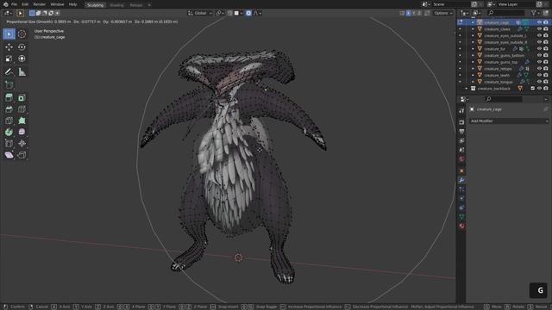Open the Output properties tab
The height and width of the screenshot is (310, 552).
[x=461, y=132]
